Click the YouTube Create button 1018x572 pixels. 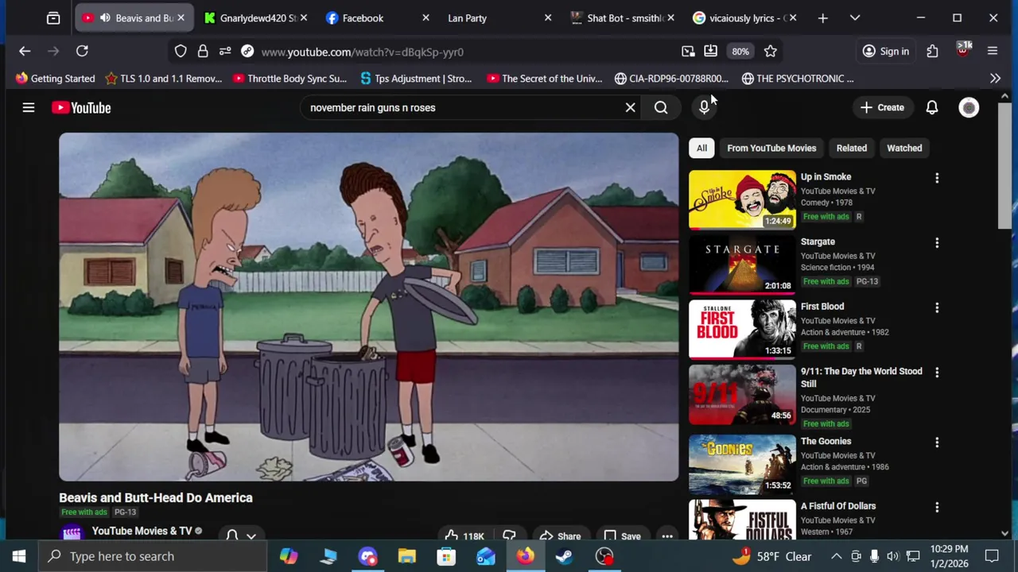click(x=882, y=107)
